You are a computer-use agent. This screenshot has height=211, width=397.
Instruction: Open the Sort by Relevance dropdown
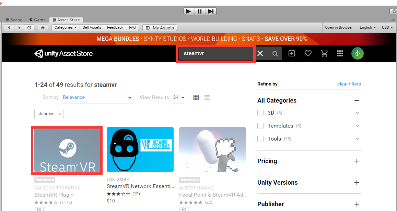pyautogui.click(x=97, y=97)
